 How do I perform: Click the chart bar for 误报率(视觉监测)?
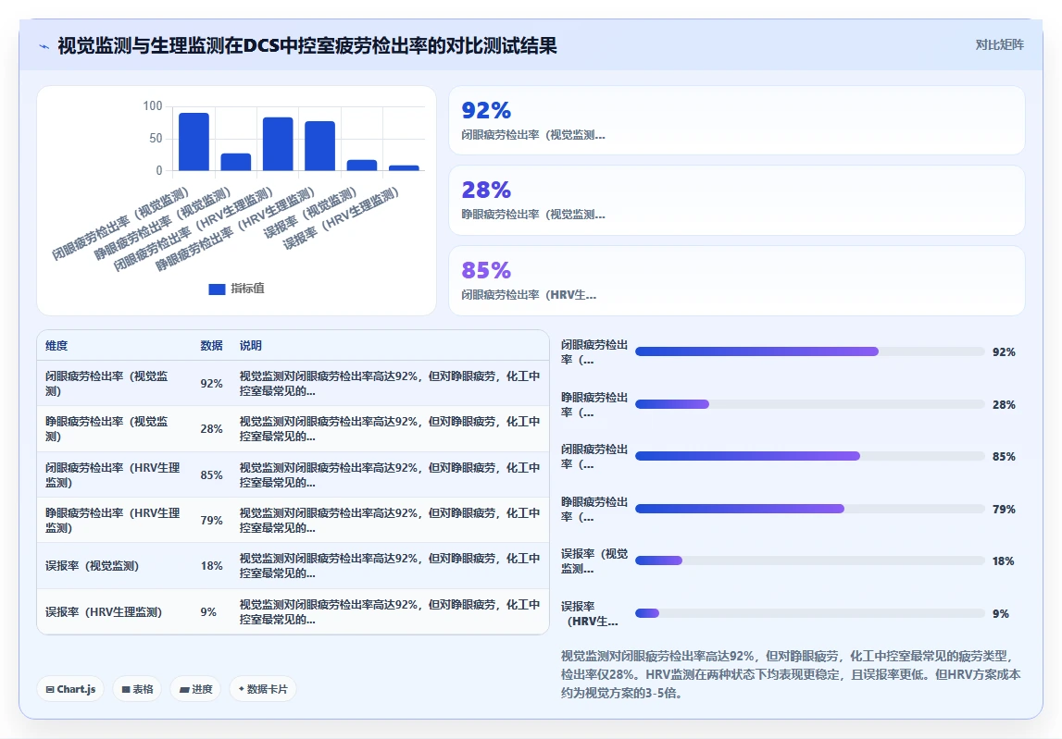pos(362,166)
